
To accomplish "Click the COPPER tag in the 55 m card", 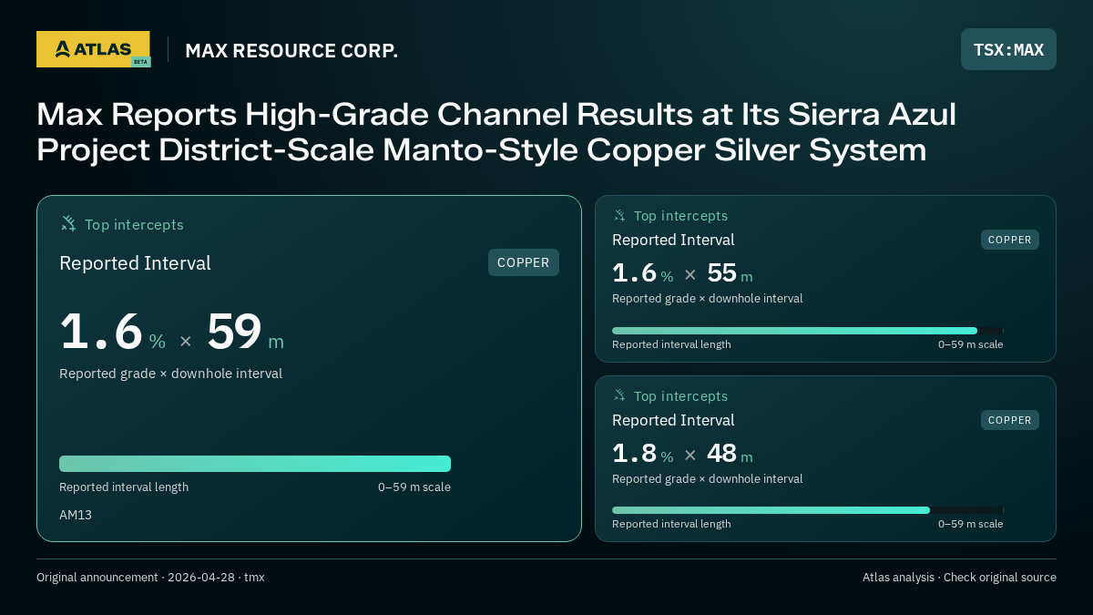I will click(1010, 240).
